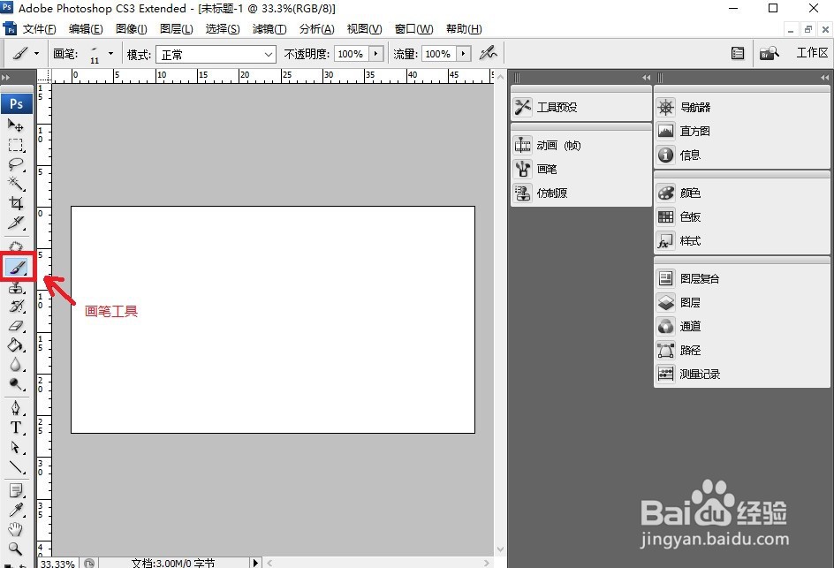The height and width of the screenshot is (568, 834).
Task: Open the 窗口(W) menu
Action: pyautogui.click(x=413, y=29)
